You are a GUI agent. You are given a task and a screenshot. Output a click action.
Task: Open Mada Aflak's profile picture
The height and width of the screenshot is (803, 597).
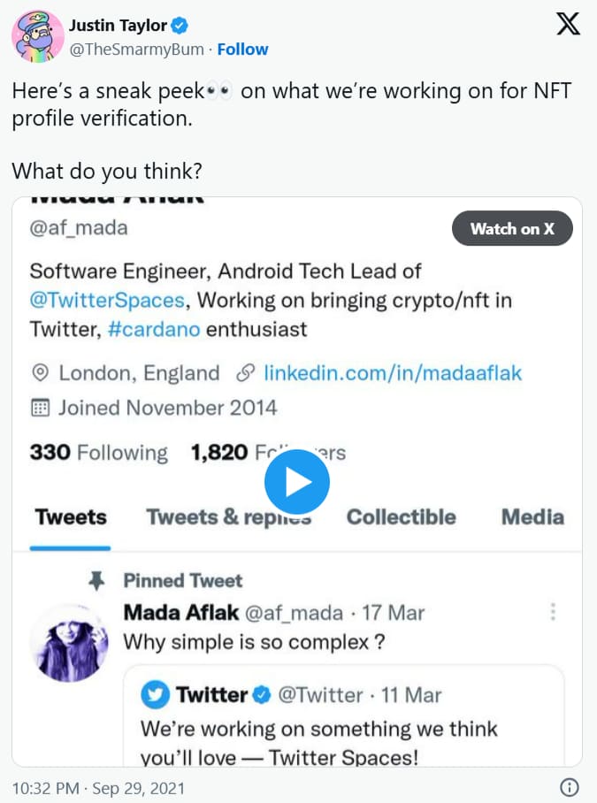pos(69,643)
